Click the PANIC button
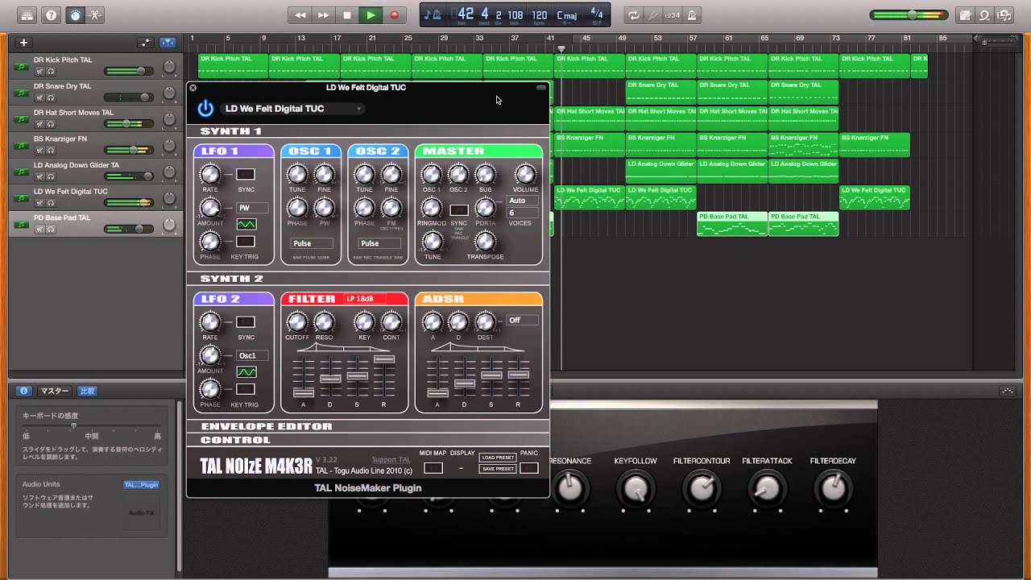This screenshot has width=1031, height=580. 529,468
